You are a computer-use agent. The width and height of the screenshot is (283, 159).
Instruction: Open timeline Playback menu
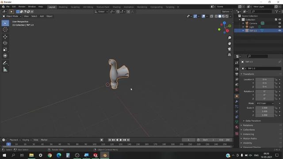click(15, 140)
